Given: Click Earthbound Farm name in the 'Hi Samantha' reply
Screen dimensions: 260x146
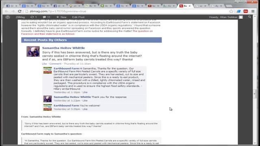Looking at the screenshot, I should pyautogui.click(x=66, y=69).
